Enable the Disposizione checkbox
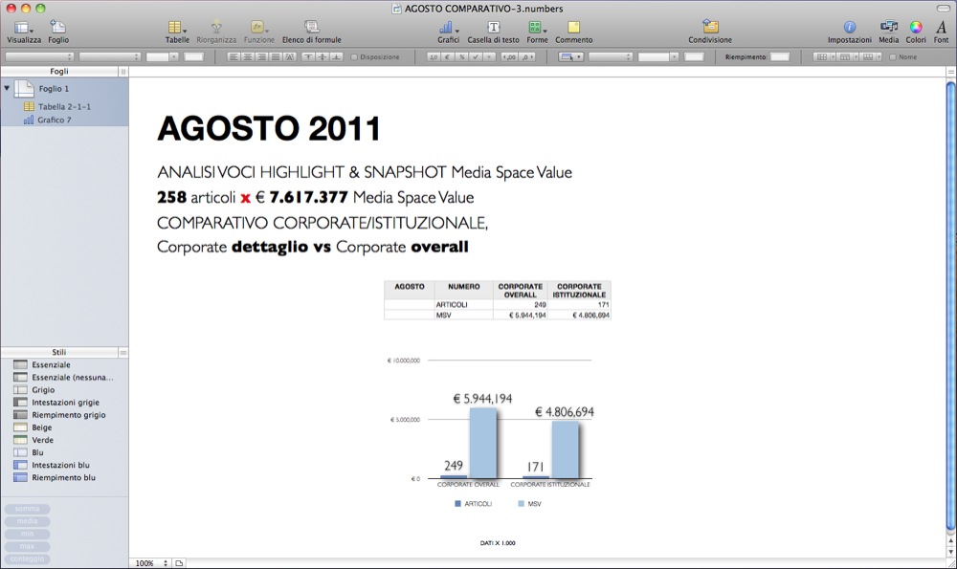This screenshot has width=957, height=569. click(355, 57)
